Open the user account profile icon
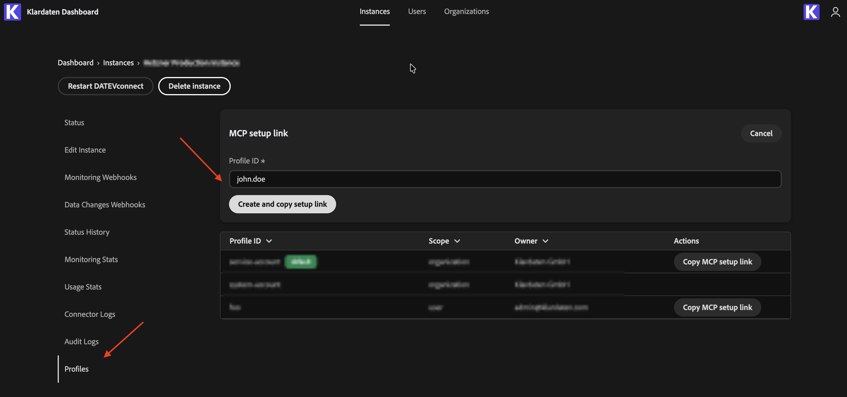 (x=835, y=12)
